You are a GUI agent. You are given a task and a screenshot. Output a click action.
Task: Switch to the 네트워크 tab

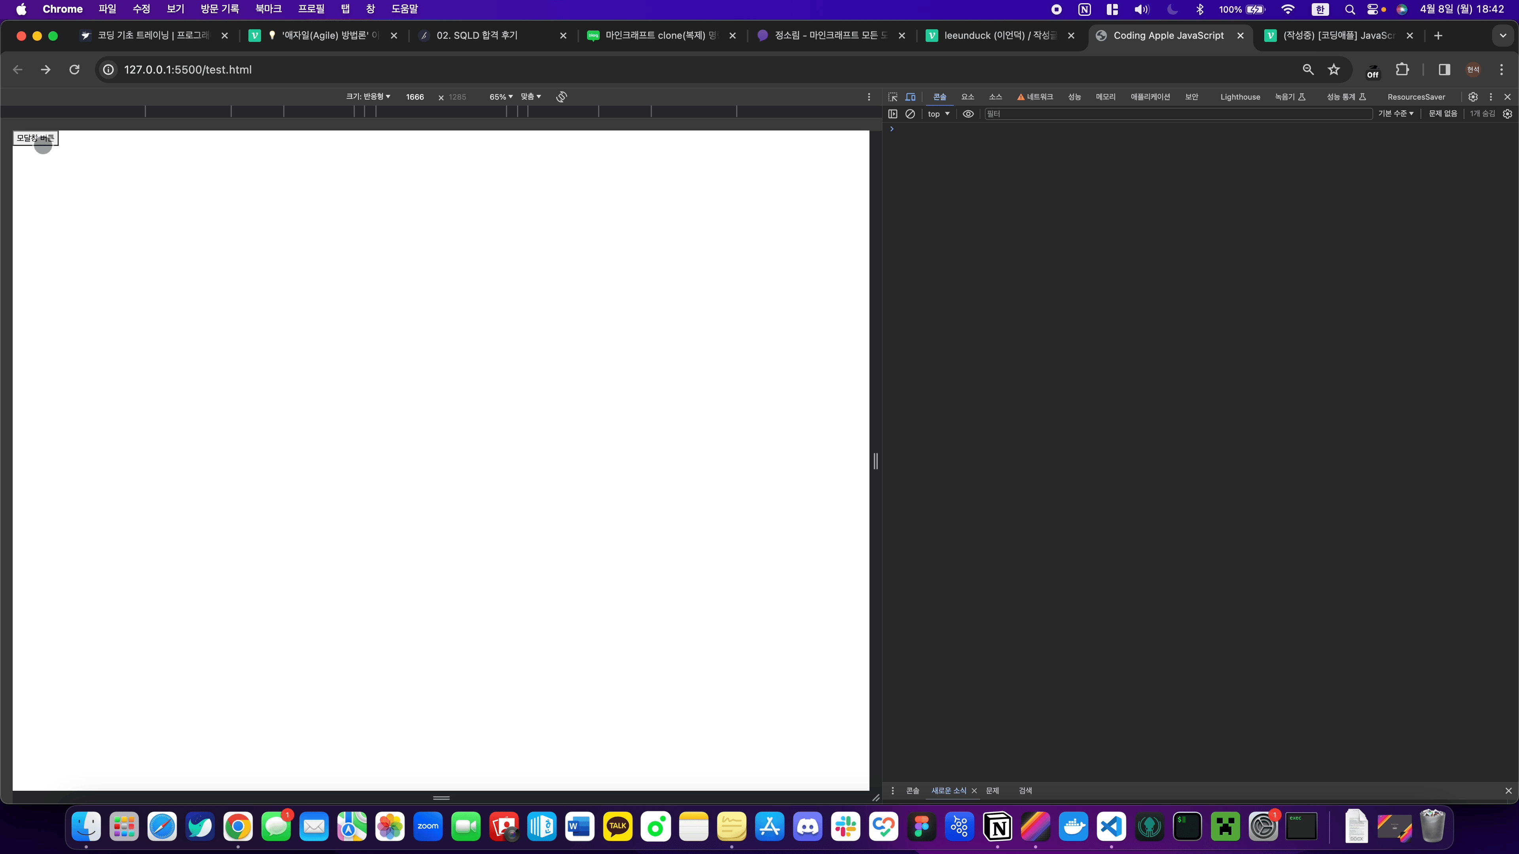point(1035,96)
